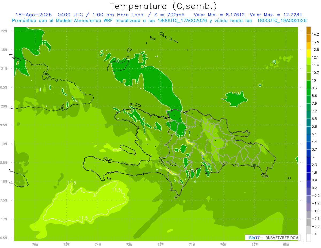Image resolution: width=321 pixels, height=248 pixels.
Task: Click the "12.1" color scale value
Action: point(316,58)
